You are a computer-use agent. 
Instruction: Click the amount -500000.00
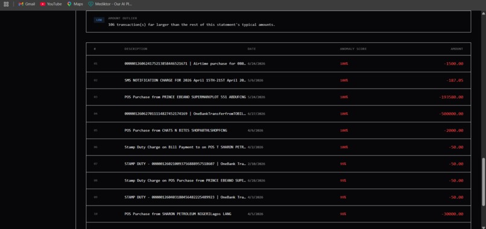pyautogui.click(x=451, y=114)
